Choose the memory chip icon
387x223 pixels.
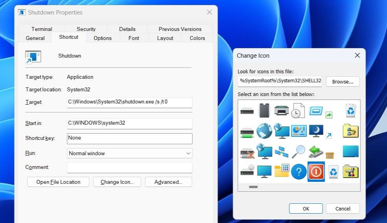(x=264, y=111)
